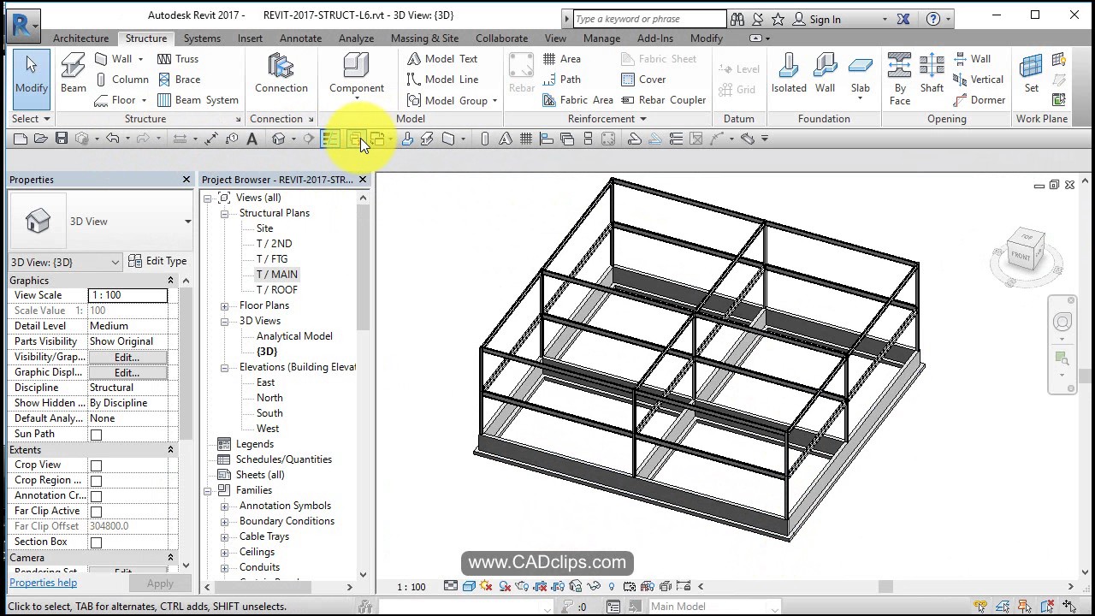Image resolution: width=1095 pixels, height=616 pixels.
Task: Click in the View Scale value field
Action: [127, 294]
